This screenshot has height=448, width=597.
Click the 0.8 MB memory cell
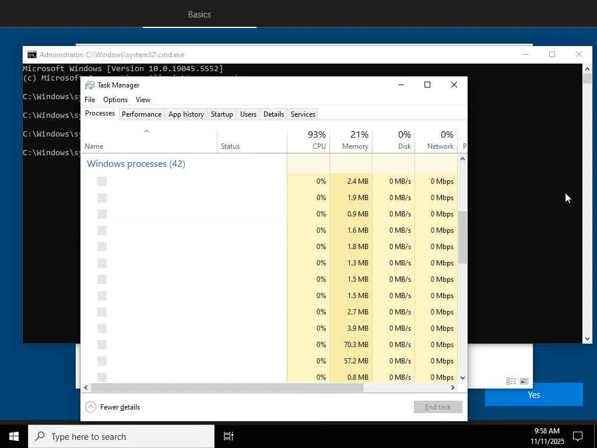[x=351, y=377]
